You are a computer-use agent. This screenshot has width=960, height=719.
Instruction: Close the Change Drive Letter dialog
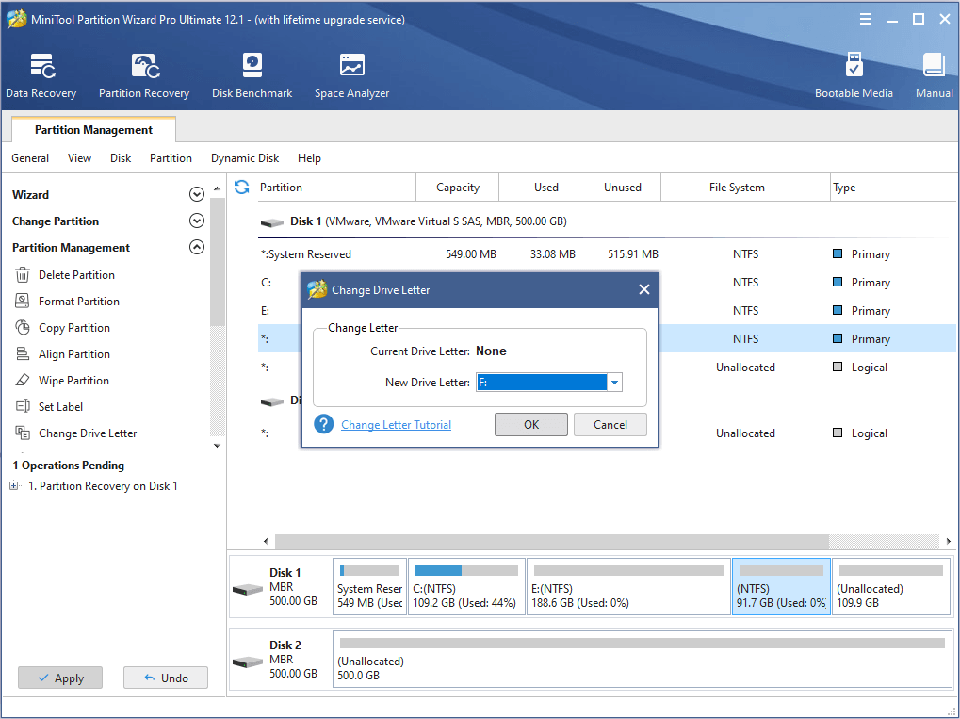coord(644,289)
